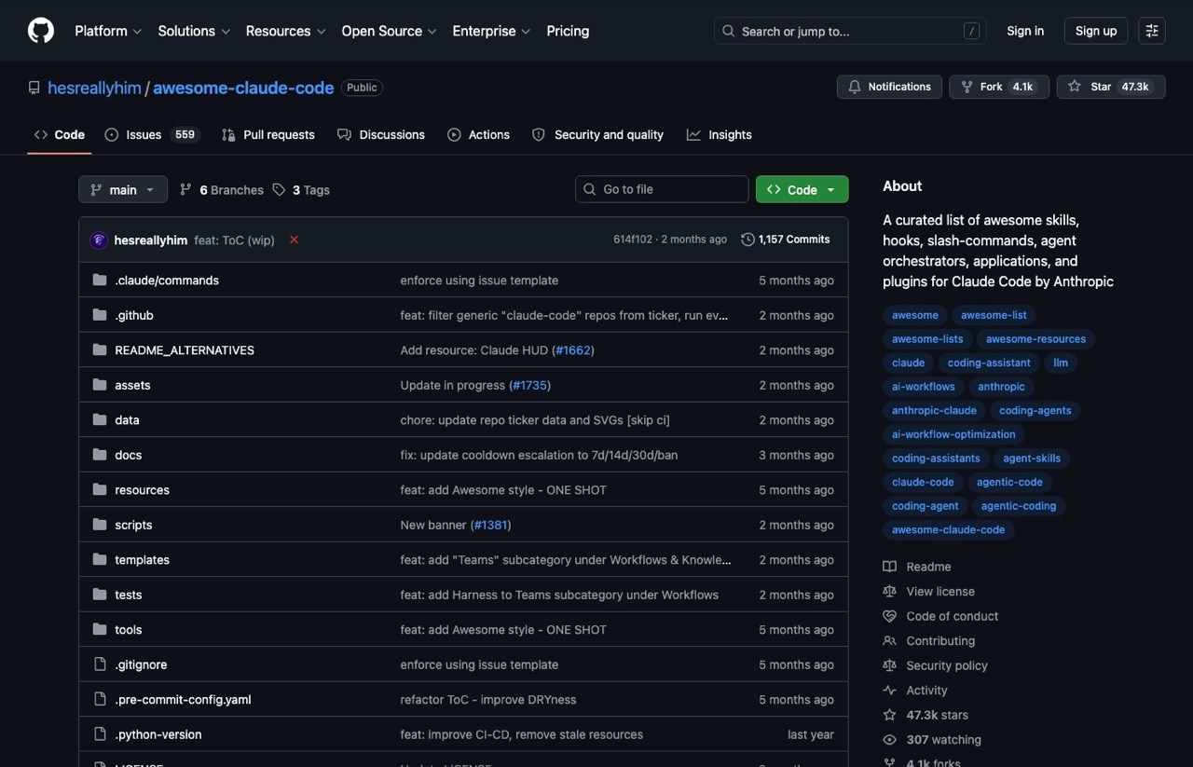Click the eye icon beside 307 watching
The image size is (1193, 767).
click(889, 740)
